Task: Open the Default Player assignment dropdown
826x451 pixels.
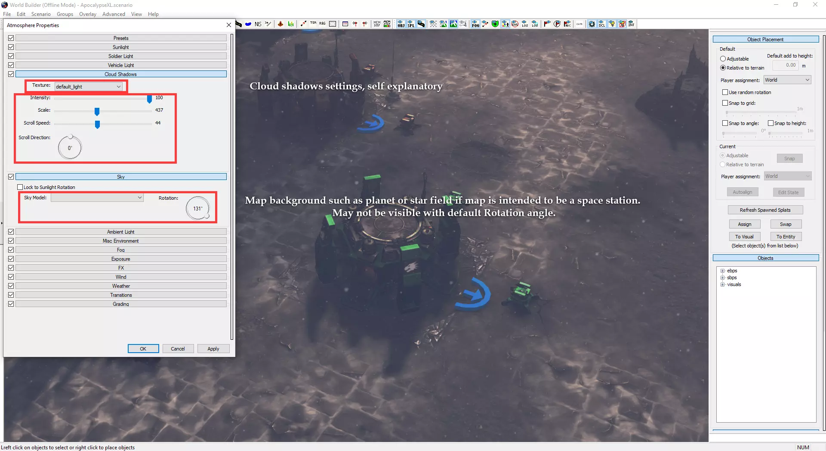Action: (787, 80)
